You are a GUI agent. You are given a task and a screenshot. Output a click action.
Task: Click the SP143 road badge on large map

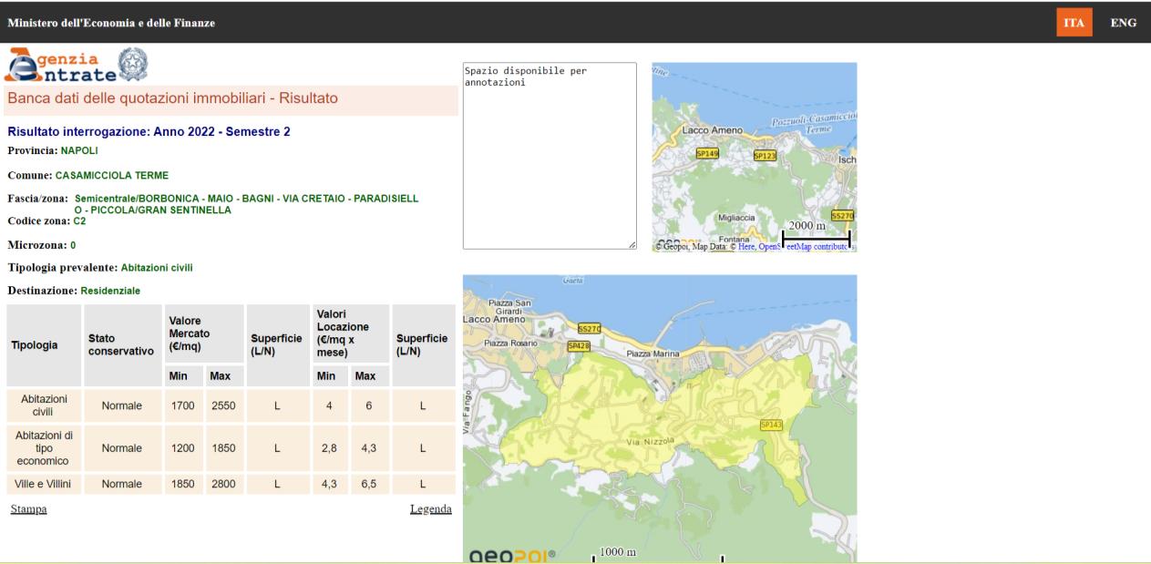click(x=771, y=424)
